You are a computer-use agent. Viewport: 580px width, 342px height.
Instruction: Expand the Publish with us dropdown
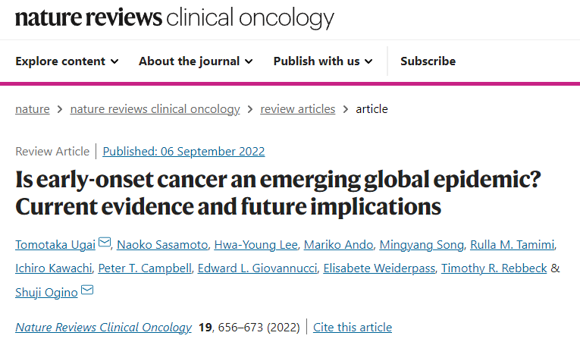[x=323, y=61]
